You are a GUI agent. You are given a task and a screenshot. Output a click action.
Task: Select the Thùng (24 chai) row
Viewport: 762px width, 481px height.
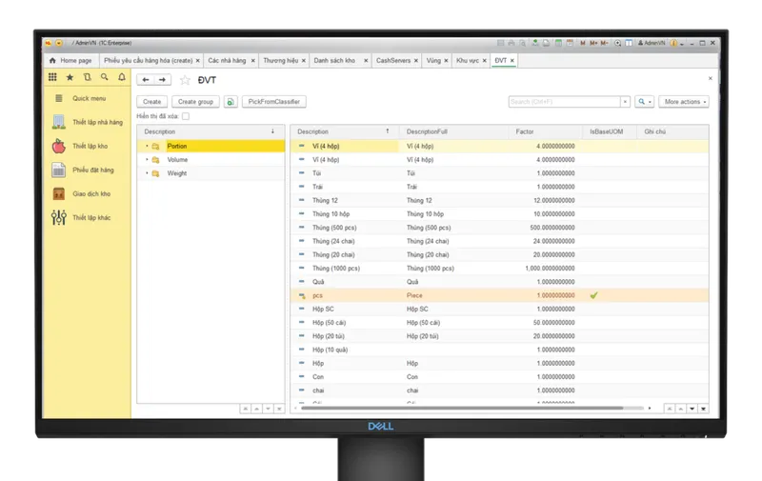coord(499,241)
